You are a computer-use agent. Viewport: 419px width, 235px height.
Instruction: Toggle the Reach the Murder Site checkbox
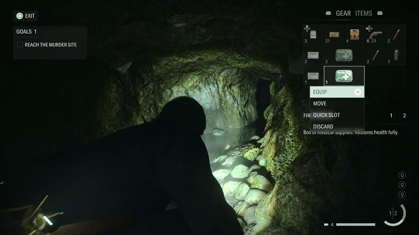20,45
